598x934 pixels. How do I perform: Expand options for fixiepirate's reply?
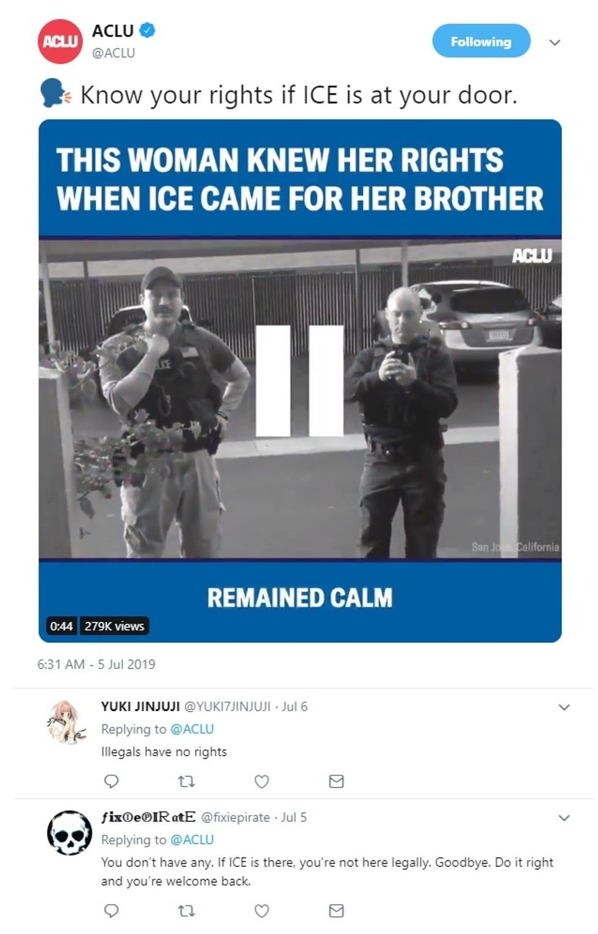pyautogui.click(x=564, y=817)
